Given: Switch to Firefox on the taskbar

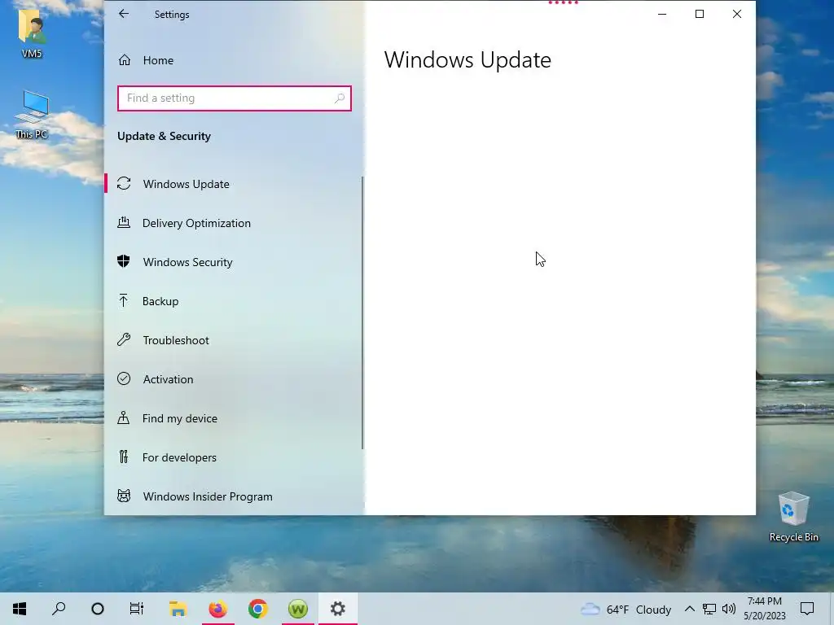Looking at the screenshot, I should click(217, 609).
